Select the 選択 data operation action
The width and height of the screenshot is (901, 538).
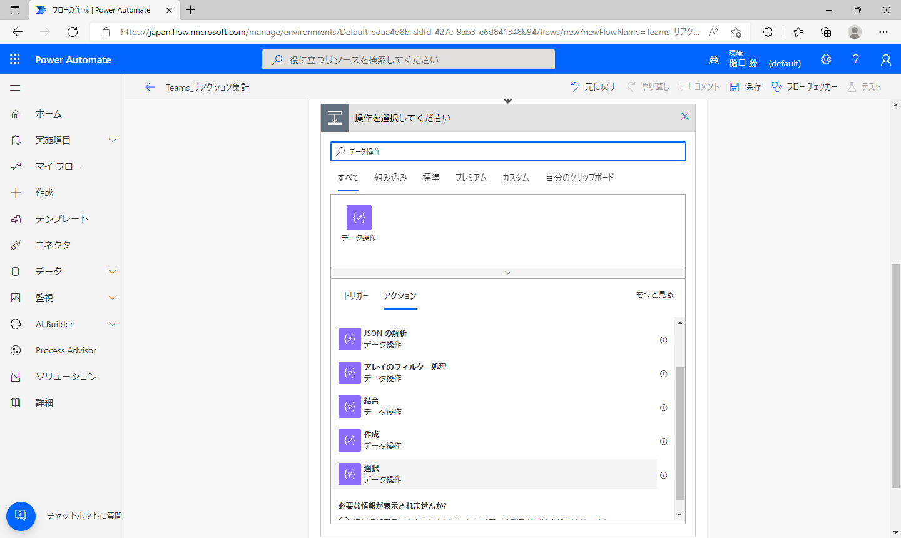[x=494, y=474]
